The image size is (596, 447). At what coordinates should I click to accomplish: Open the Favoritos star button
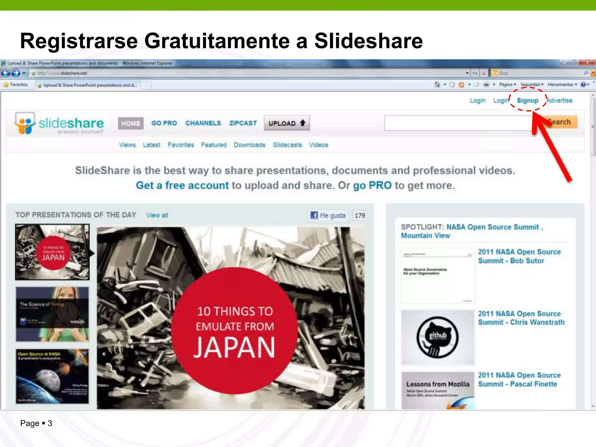16,85
